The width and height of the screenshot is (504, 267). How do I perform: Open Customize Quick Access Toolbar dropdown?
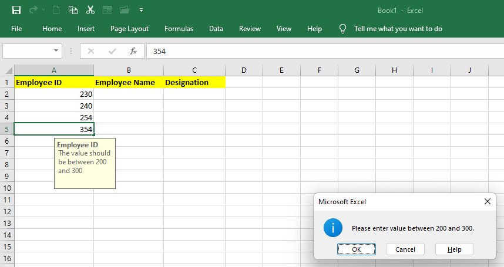point(142,10)
